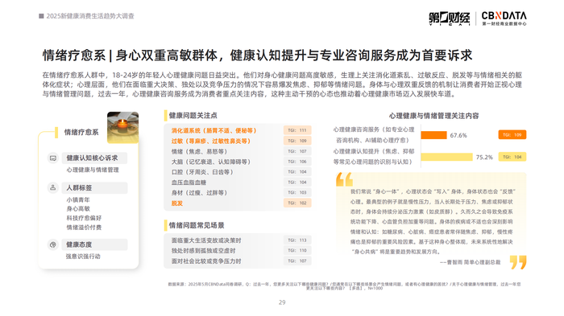The width and height of the screenshot is (564, 316).
Task: Click the yellow 75.2% bar
Action: coord(446,158)
